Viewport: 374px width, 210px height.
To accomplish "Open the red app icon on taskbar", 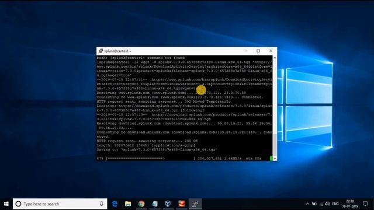I will 182,204.
